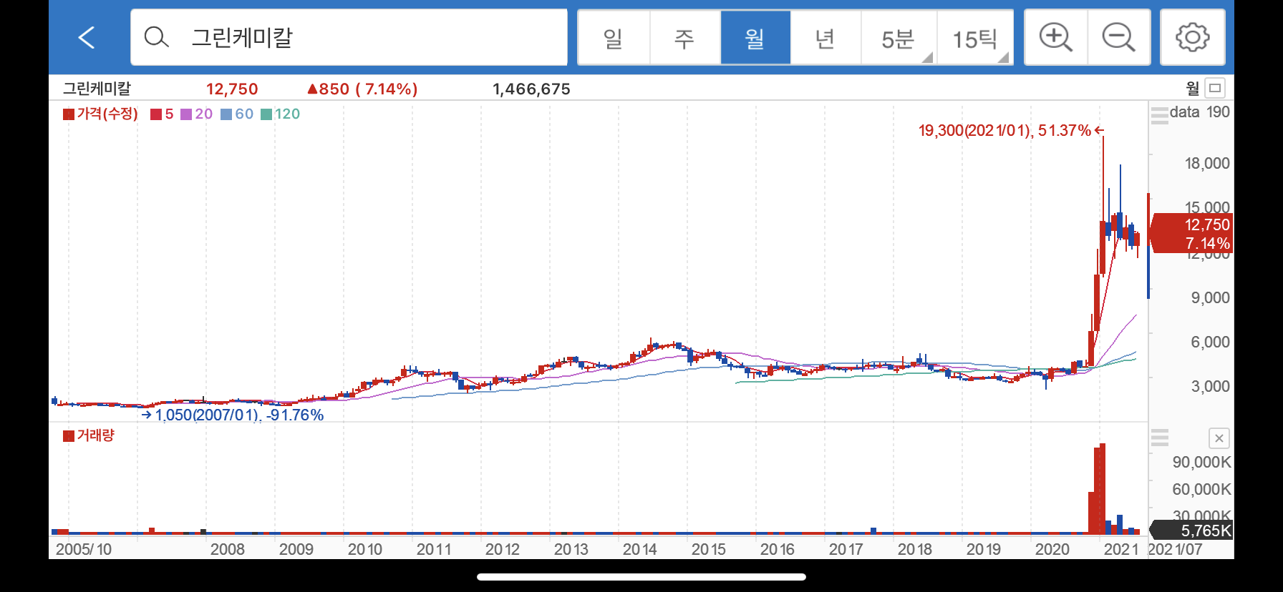Open chart settings gear
Screen dimensions: 1283x592
coord(1193,37)
